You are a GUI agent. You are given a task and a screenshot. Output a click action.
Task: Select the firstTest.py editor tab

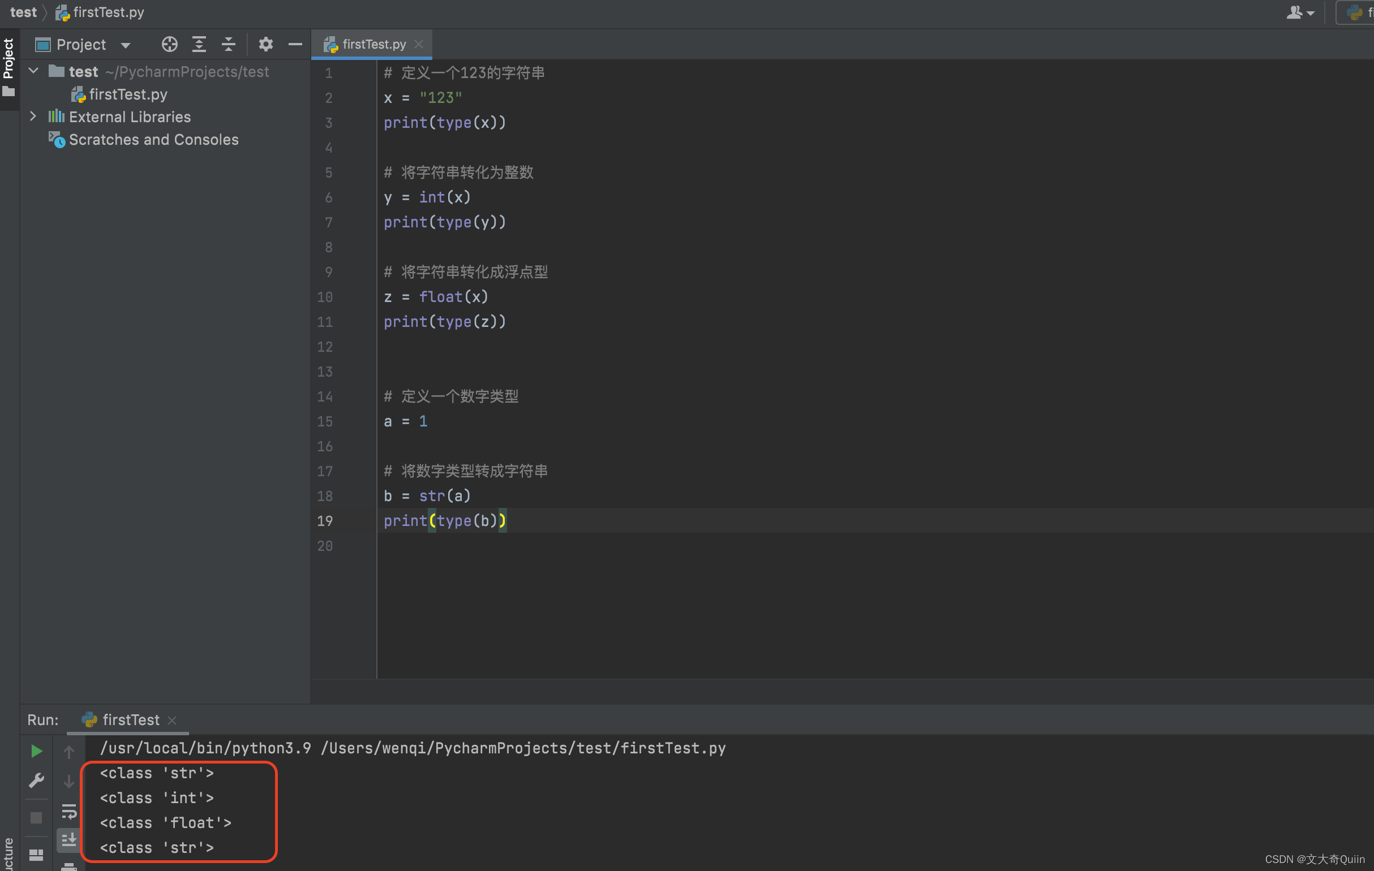click(371, 43)
